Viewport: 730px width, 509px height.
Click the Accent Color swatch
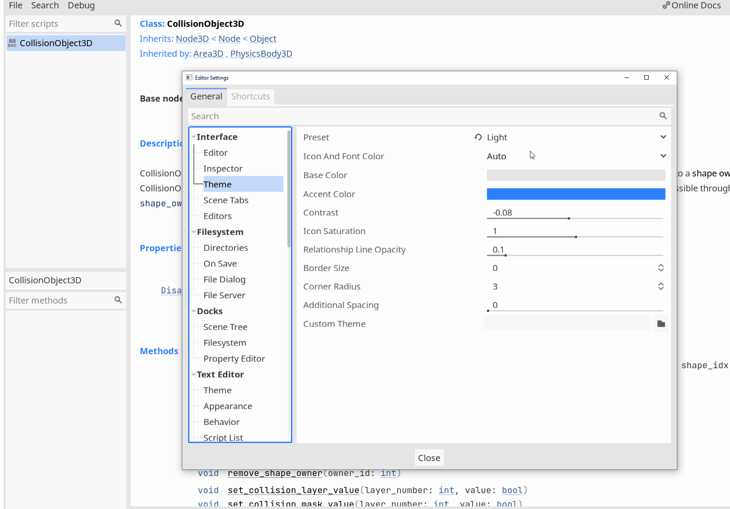point(576,194)
